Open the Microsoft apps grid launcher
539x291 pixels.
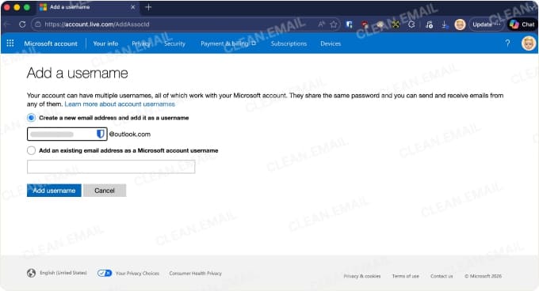pos(10,43)
